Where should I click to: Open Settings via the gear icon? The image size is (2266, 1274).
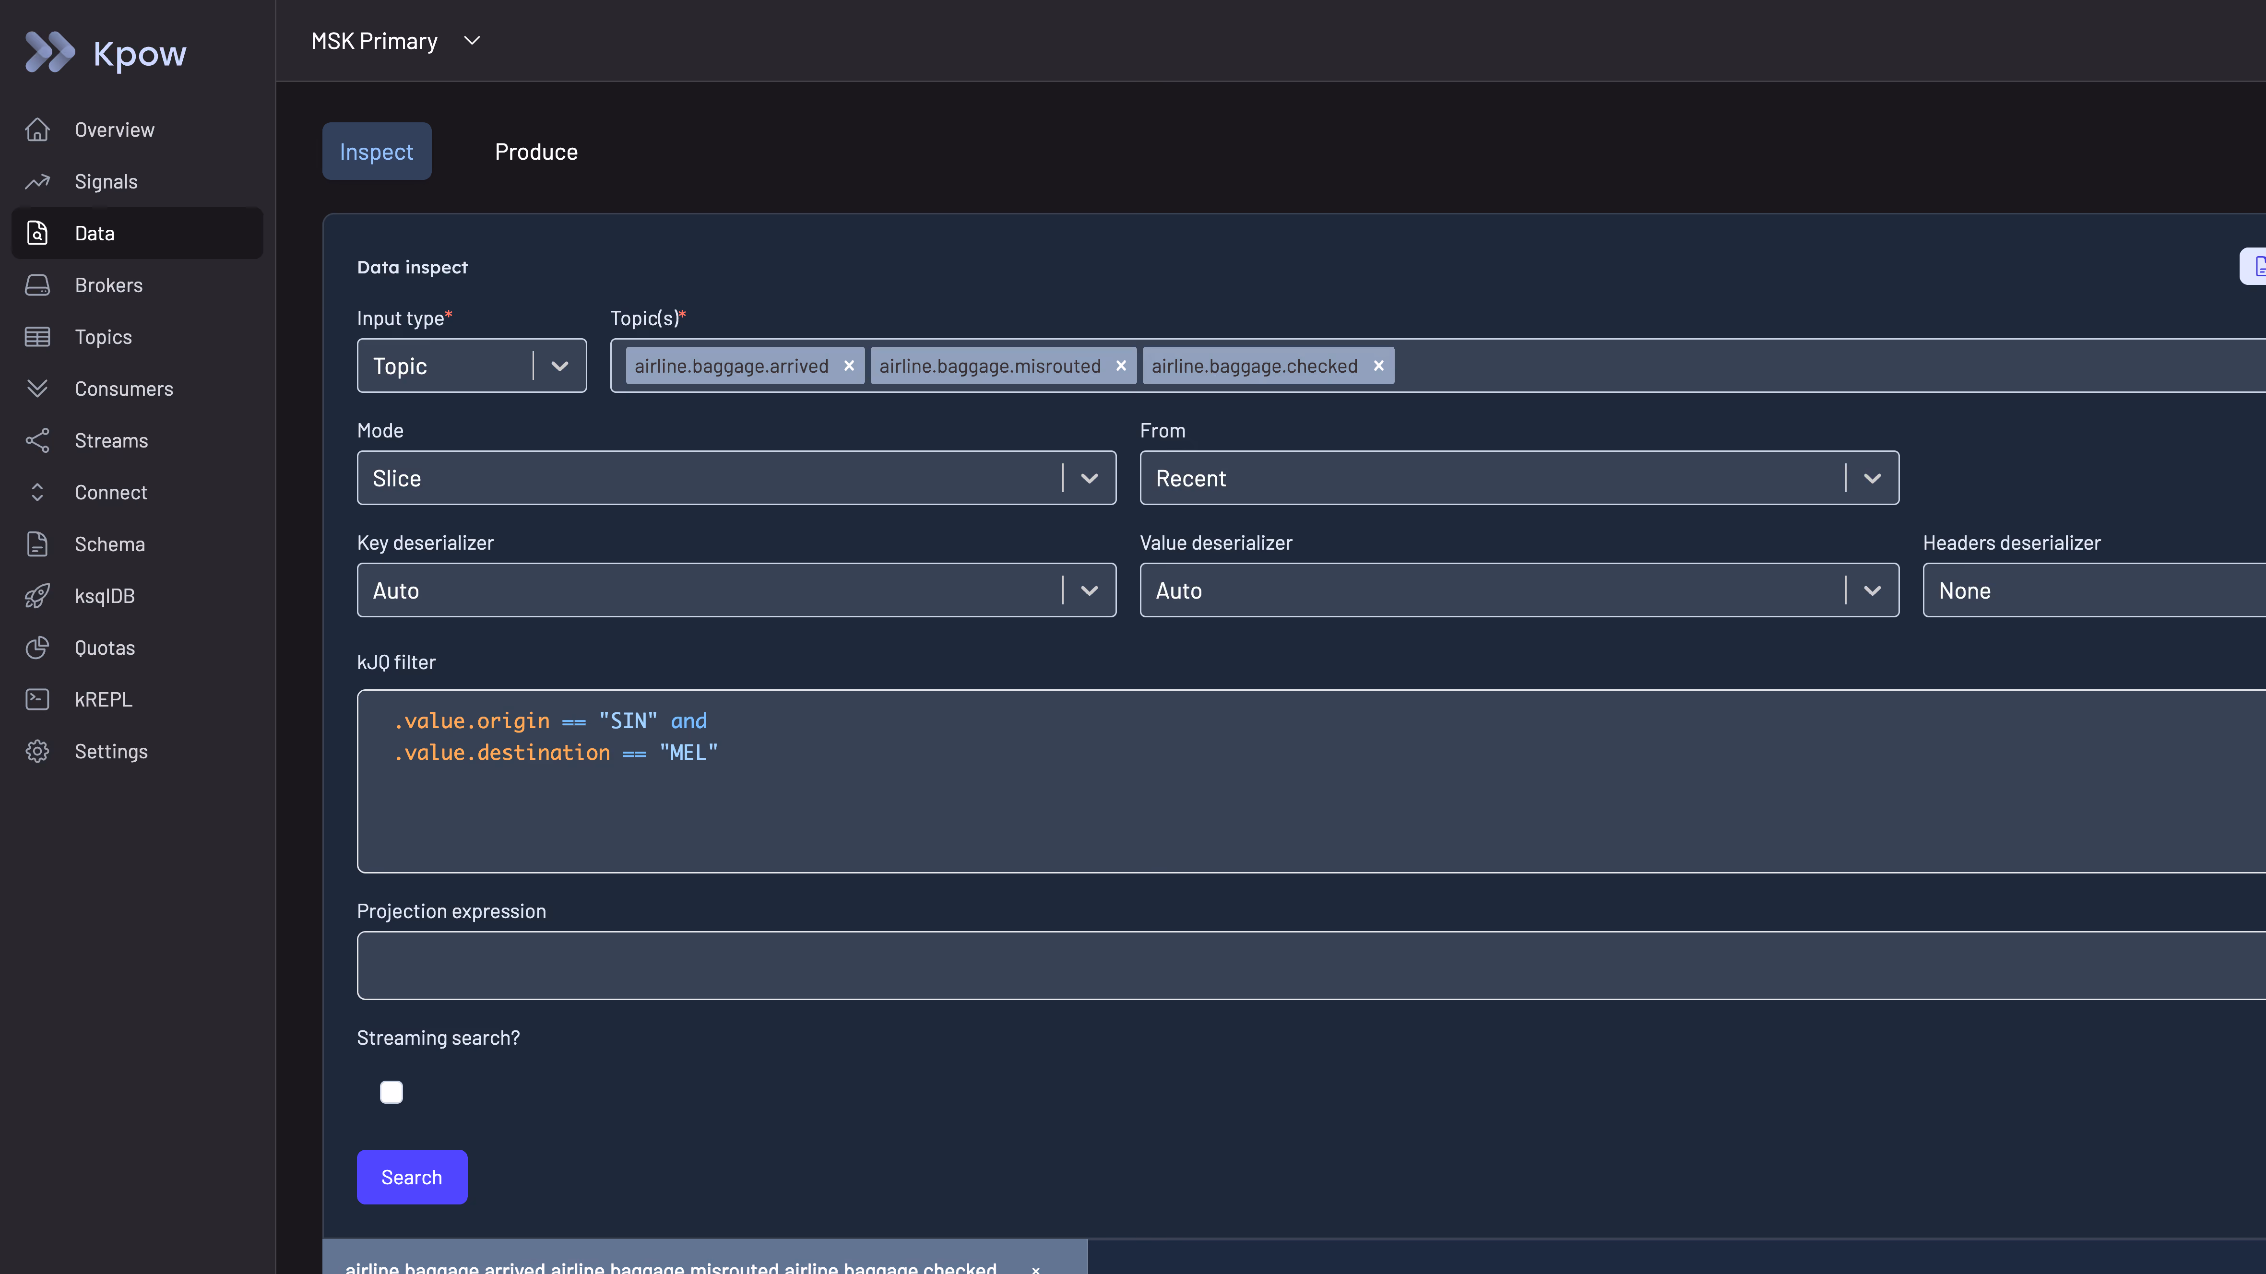pos(37,752)
